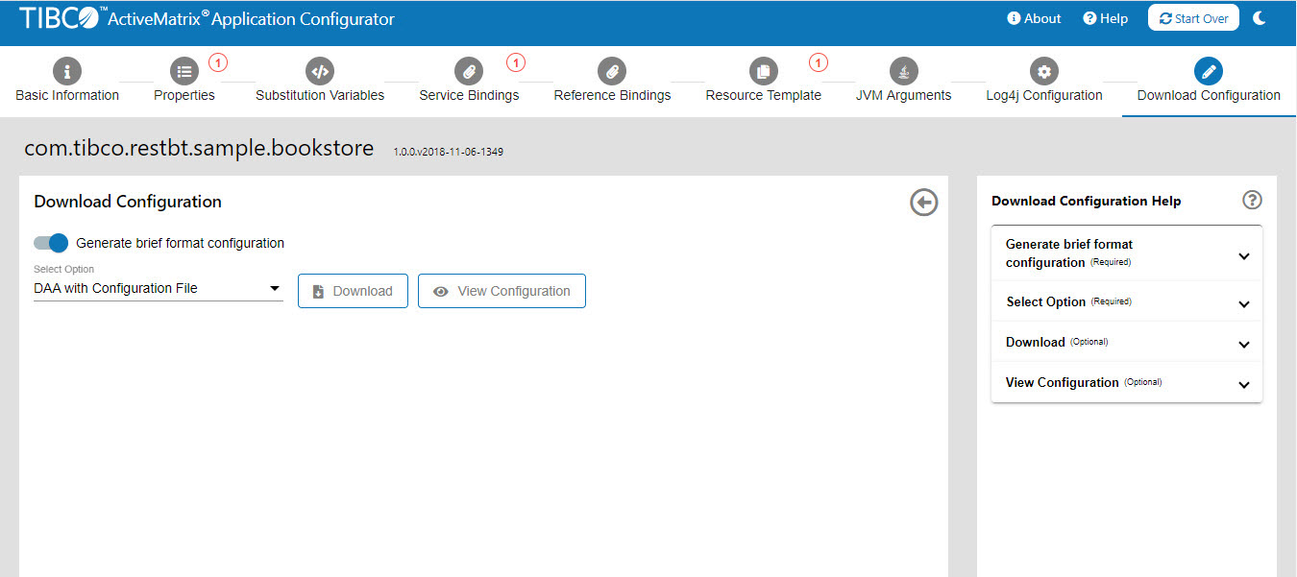Screen dimensions: 1297x577
Task: Click the Start Over button
Action: (x=1193, y=18)
